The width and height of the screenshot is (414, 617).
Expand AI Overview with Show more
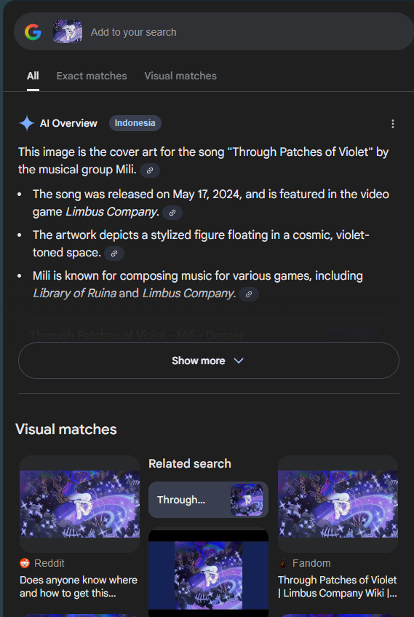click(x=209, y=361)
